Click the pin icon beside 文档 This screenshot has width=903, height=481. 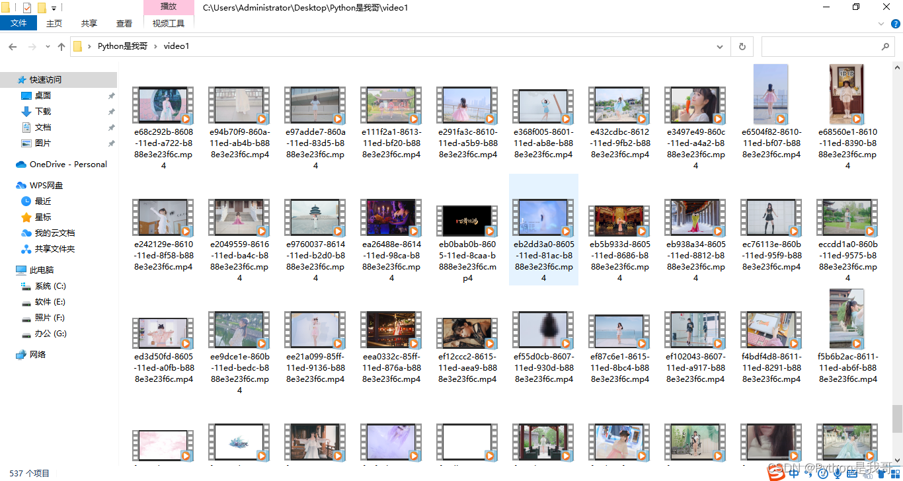(111, 128)
